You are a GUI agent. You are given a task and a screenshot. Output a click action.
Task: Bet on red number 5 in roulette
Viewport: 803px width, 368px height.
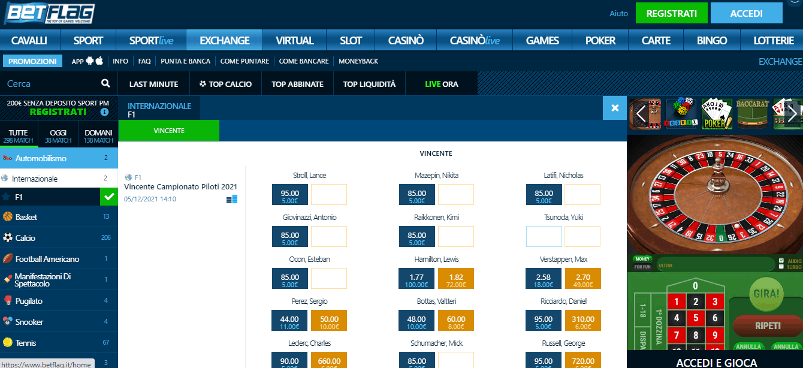click(695, 318)
